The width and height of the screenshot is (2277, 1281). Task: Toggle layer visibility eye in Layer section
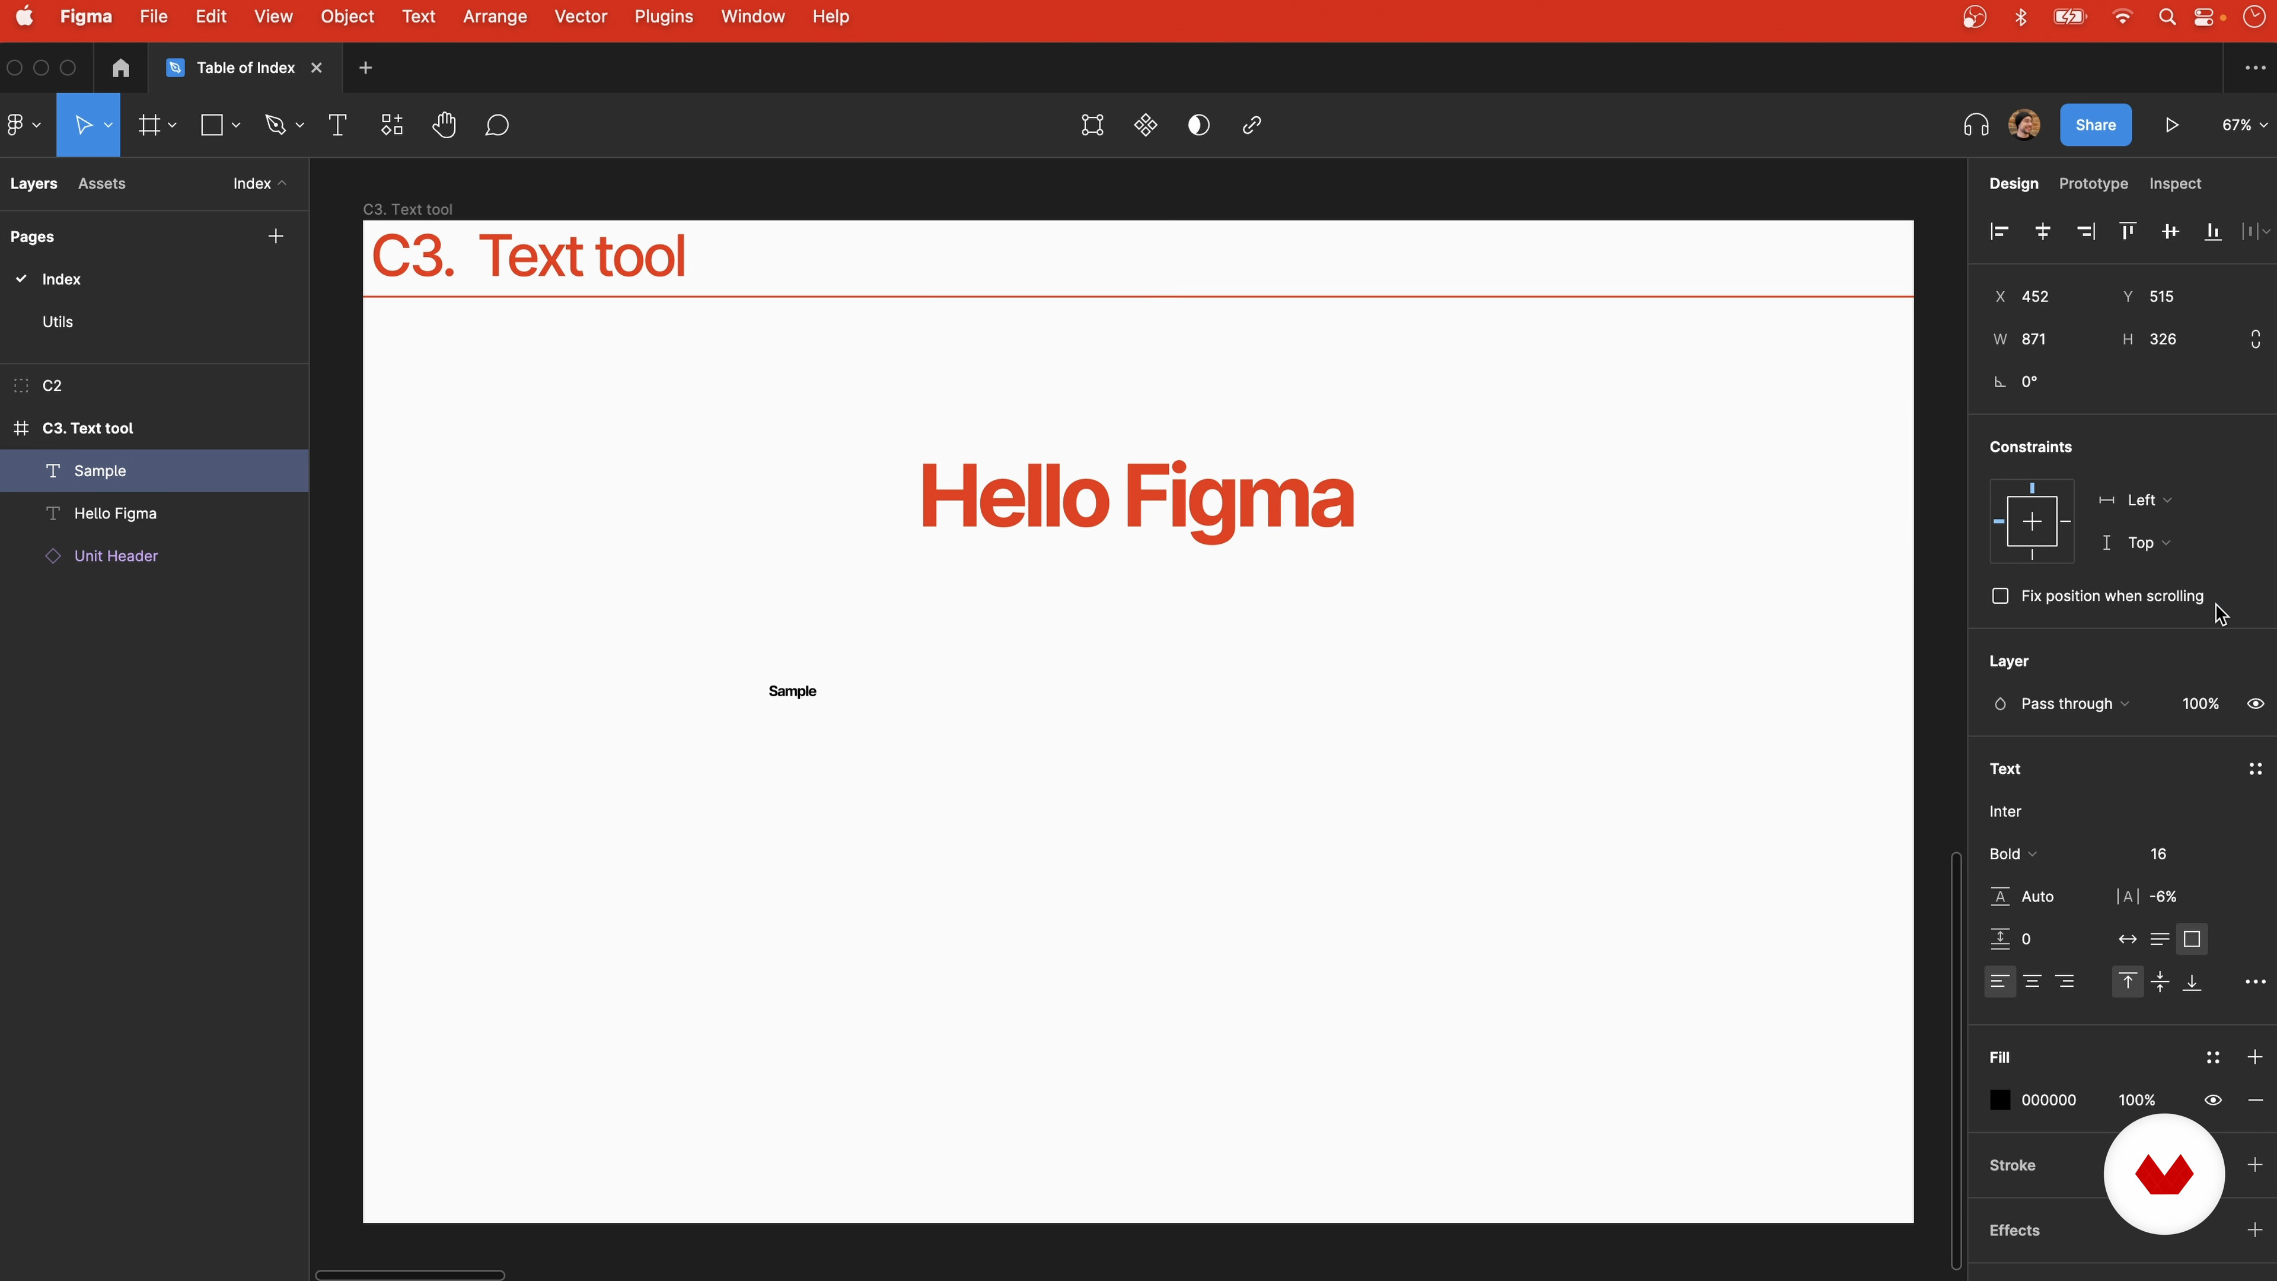coord(2256,704)
